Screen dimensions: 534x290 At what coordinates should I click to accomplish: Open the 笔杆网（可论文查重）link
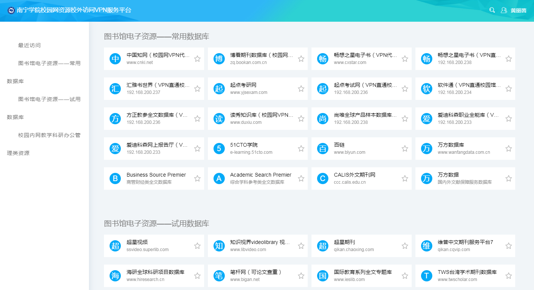coord(256,272)
